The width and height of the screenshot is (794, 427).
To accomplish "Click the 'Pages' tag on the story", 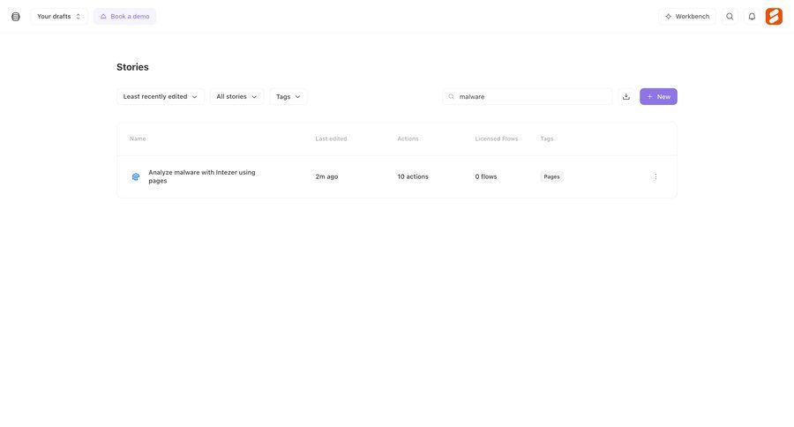I will tap(551, 176).
